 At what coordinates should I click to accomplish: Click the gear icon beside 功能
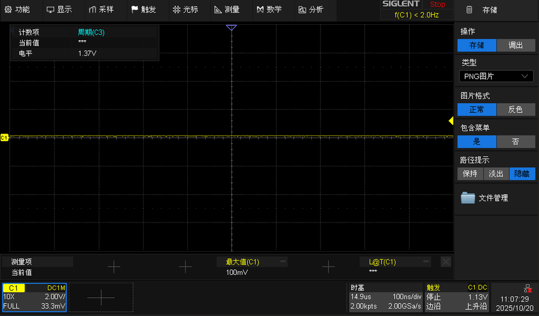pos(8,10)
